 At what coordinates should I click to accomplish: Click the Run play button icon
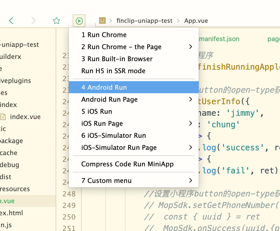[79, 21]
